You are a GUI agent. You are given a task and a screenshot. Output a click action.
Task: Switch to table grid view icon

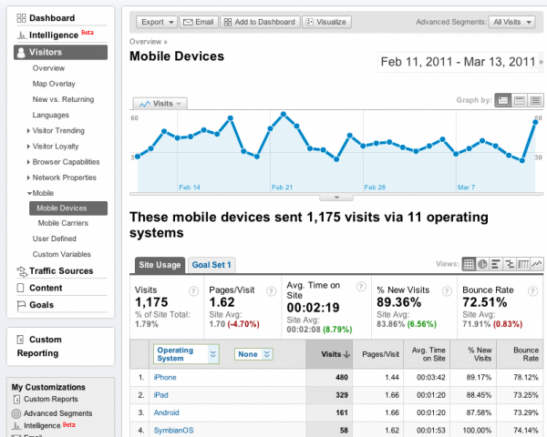point(469,264)
